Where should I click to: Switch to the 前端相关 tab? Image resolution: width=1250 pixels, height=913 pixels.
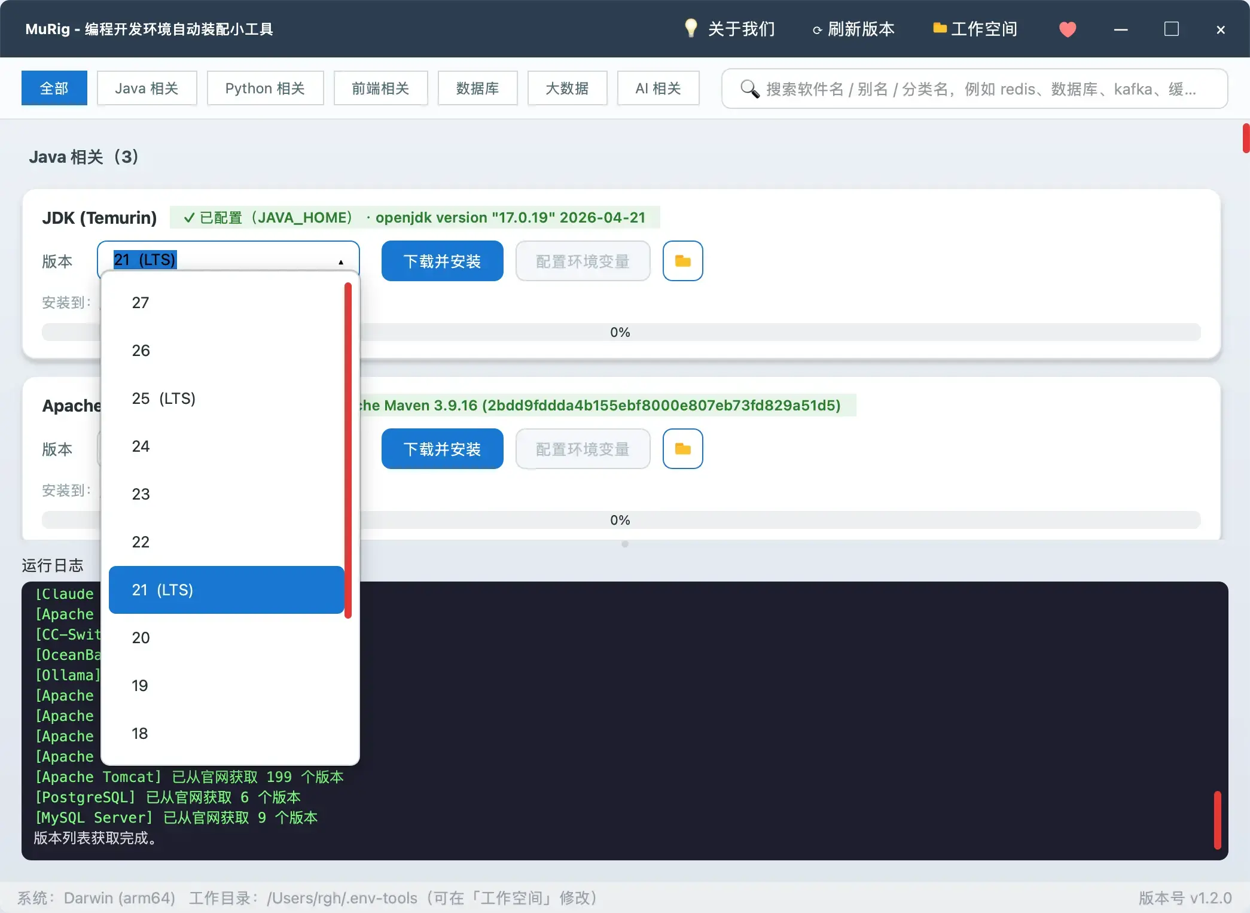tap(380, 88)
